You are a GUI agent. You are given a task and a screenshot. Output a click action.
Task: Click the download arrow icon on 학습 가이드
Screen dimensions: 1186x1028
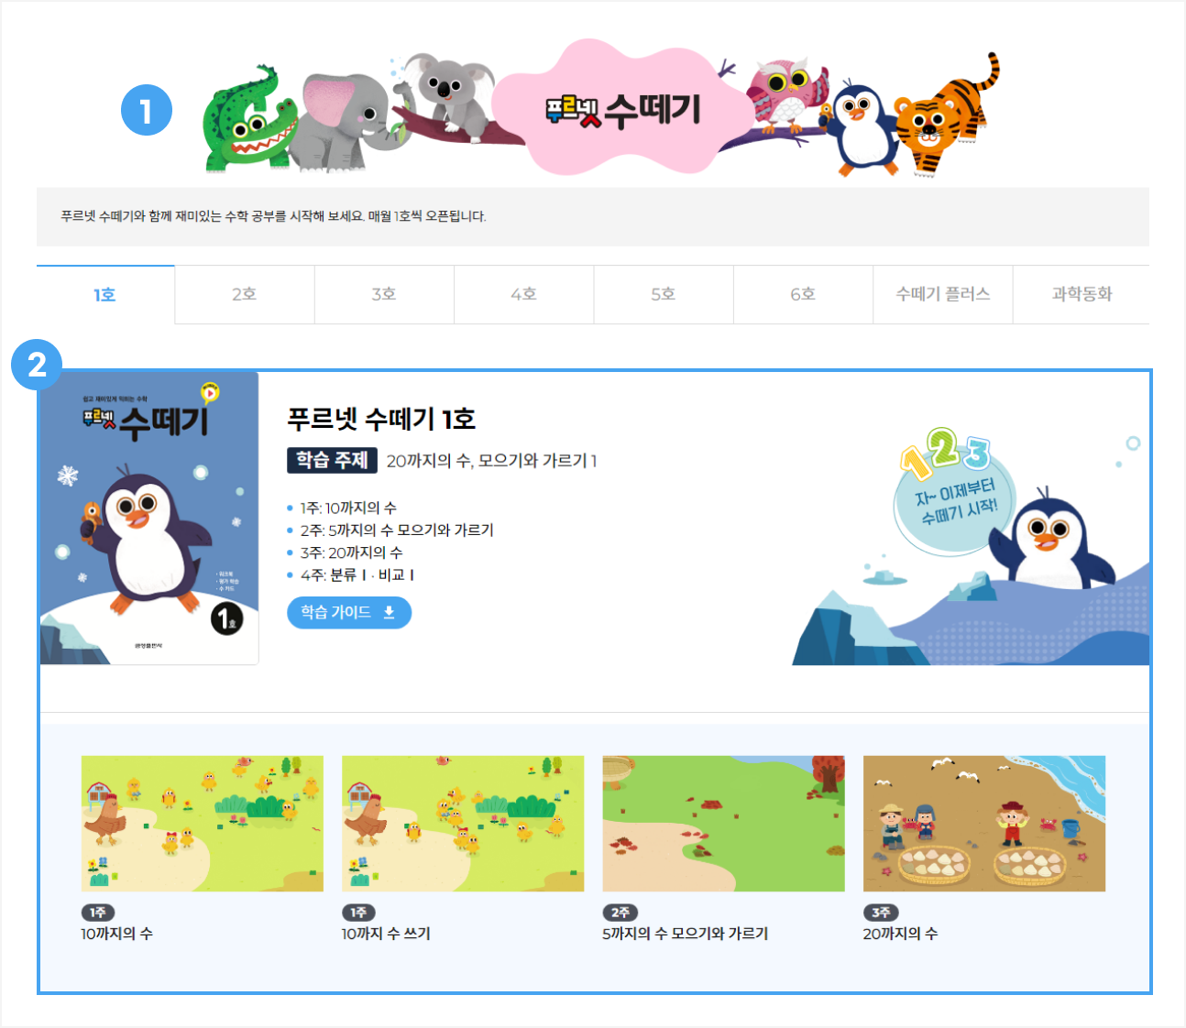pos(389,612)
